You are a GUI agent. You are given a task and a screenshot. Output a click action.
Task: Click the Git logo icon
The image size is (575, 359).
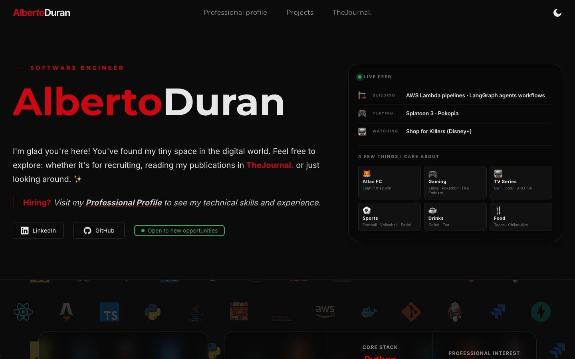pyautogui.click(x=411, y=312)
